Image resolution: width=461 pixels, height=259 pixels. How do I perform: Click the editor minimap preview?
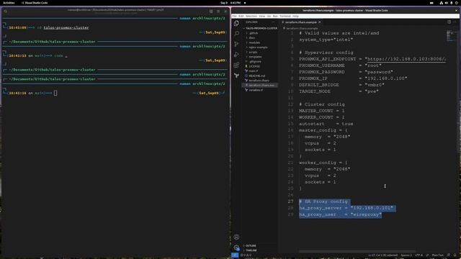(x=452, y=36)
